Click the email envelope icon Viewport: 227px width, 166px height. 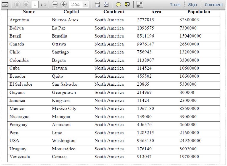pos(5,5)
